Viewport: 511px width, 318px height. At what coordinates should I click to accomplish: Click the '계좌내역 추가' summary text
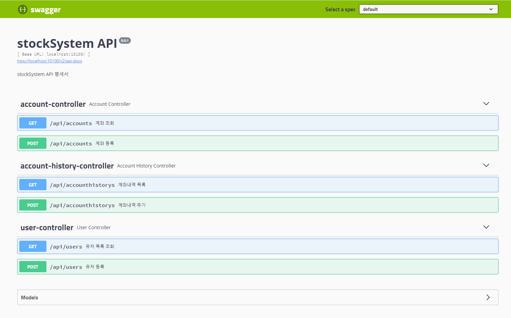(132, 205)
